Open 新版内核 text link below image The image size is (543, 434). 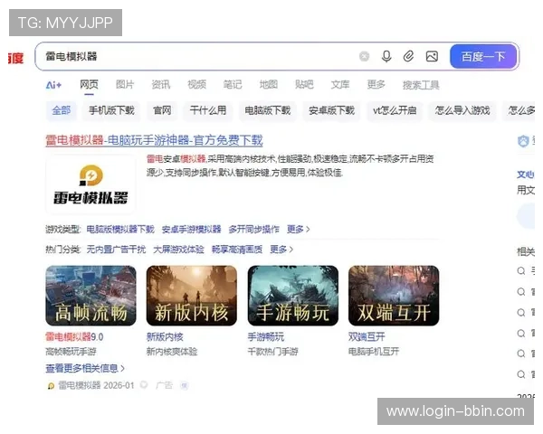point(165,336)
